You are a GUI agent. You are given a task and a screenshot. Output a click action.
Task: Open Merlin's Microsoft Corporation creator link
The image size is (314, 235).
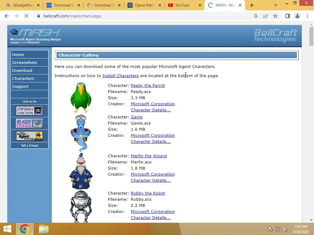[153, 174]
